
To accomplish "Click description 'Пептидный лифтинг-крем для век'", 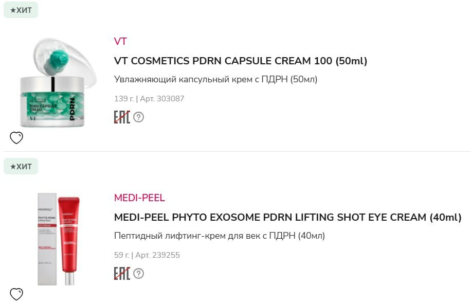I will [219, 236].
